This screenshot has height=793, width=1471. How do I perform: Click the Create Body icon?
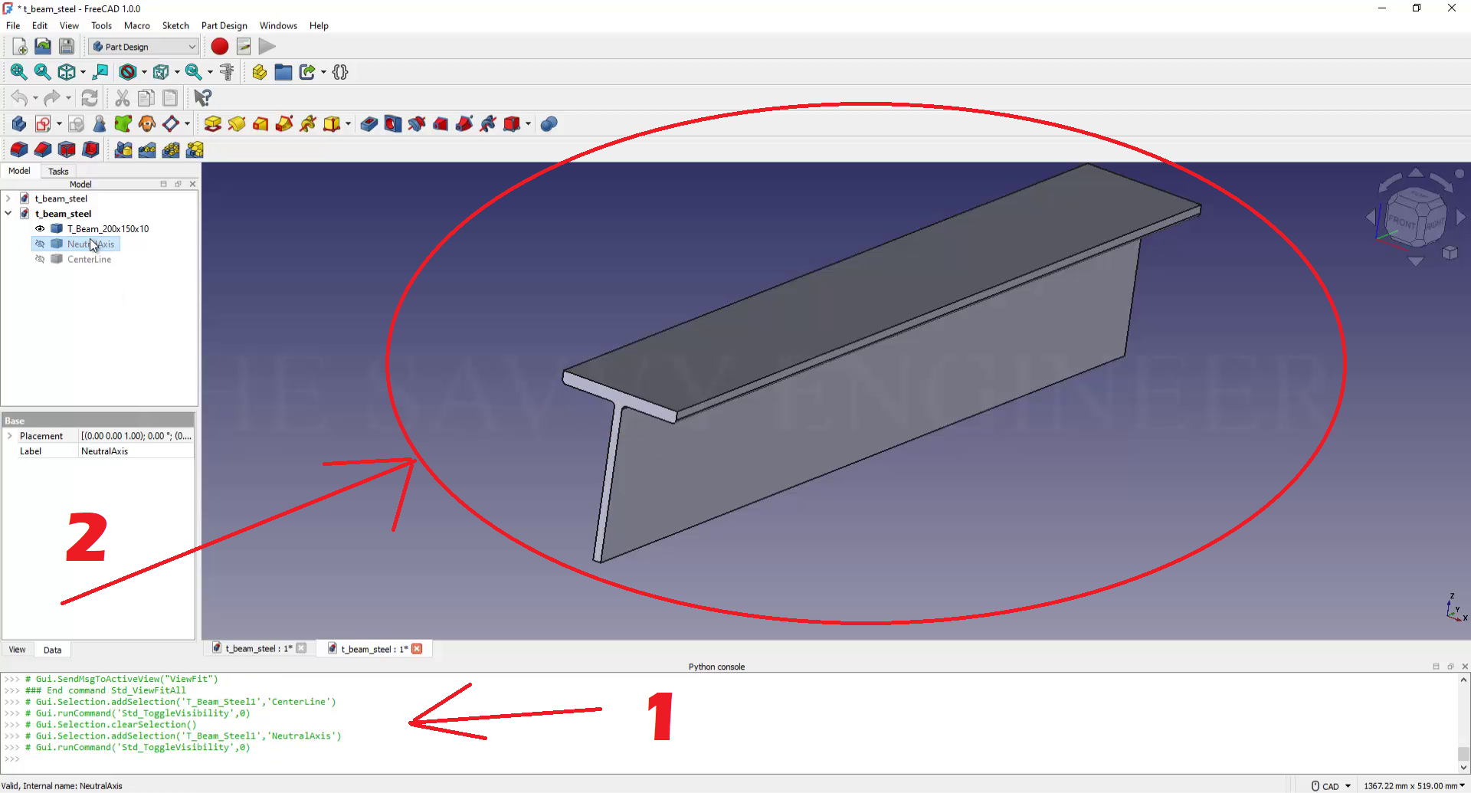click(x=18, y=124)
